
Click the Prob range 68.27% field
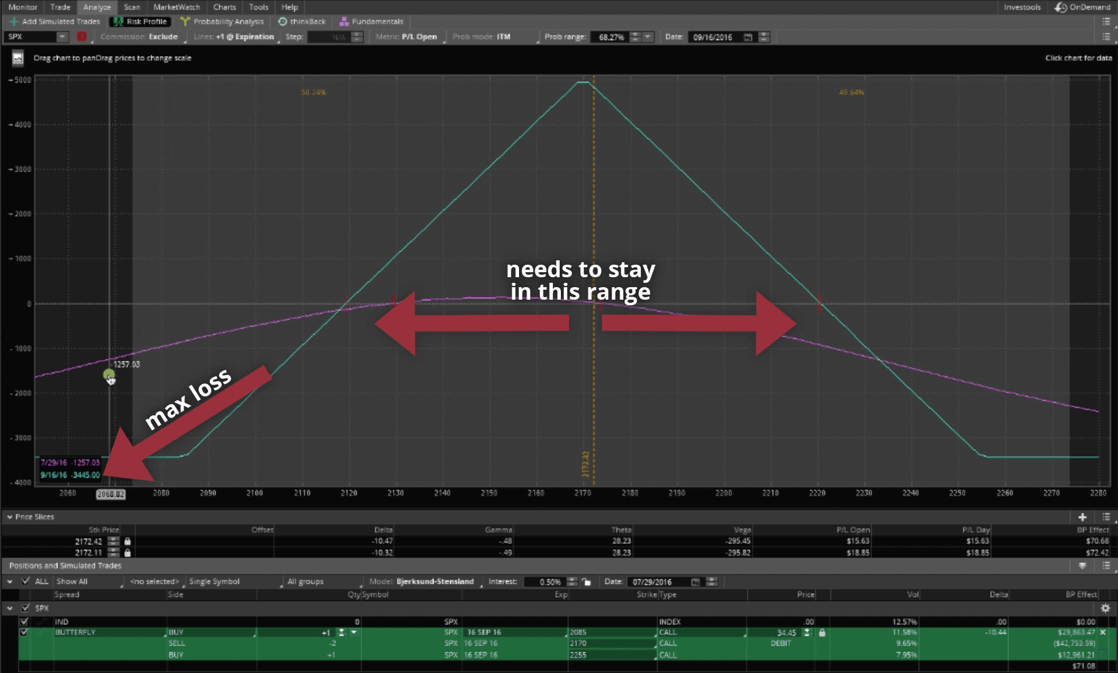(610, 37)
